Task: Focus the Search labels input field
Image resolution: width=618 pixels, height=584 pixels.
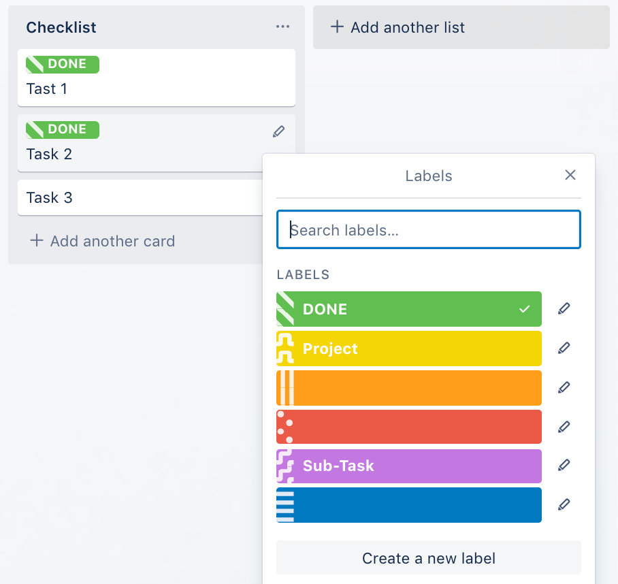Action: tap(429, 230)
